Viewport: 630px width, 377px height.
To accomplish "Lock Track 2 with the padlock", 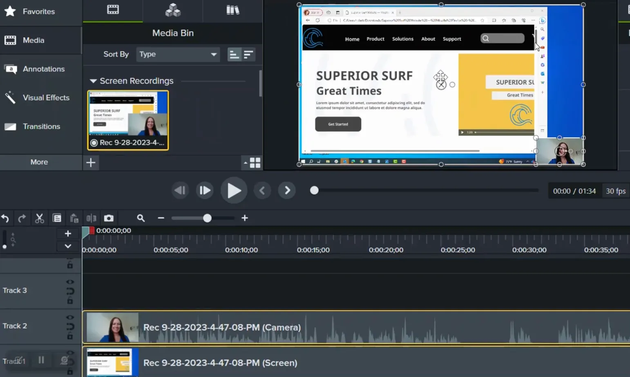I will pyautogui.click(x=70, y=336).
